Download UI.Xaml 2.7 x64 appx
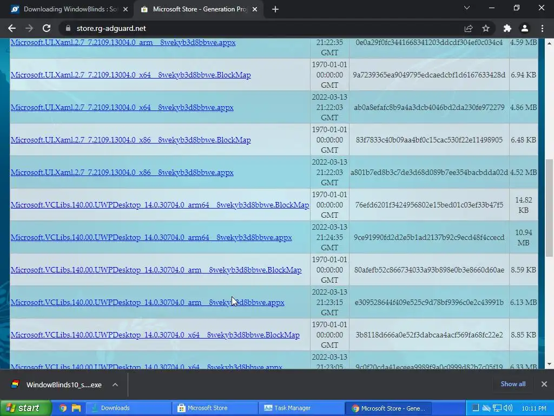 pos(122,108)
